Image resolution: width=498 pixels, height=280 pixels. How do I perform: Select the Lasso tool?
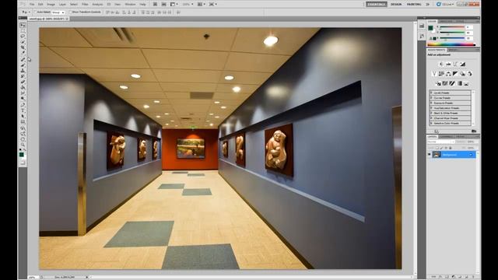23,37
